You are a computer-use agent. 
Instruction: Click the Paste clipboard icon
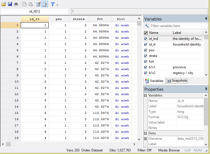[30, 4]
